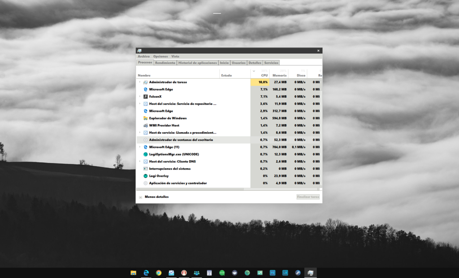Expand Host del servicio: Cliente DNS

click(x=139, y=162)
